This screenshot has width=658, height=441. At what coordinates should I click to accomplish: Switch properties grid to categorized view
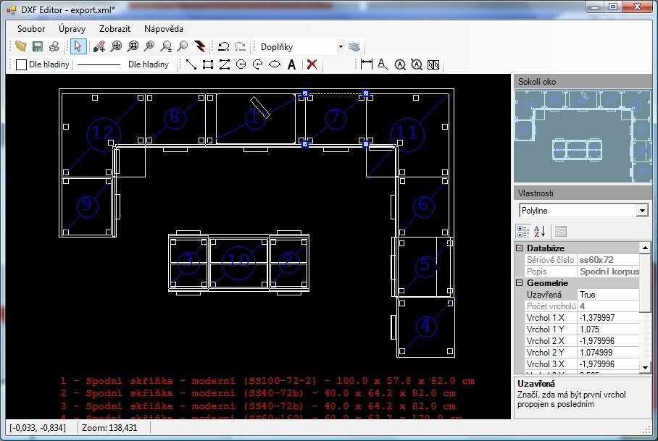tap(523, 230)
